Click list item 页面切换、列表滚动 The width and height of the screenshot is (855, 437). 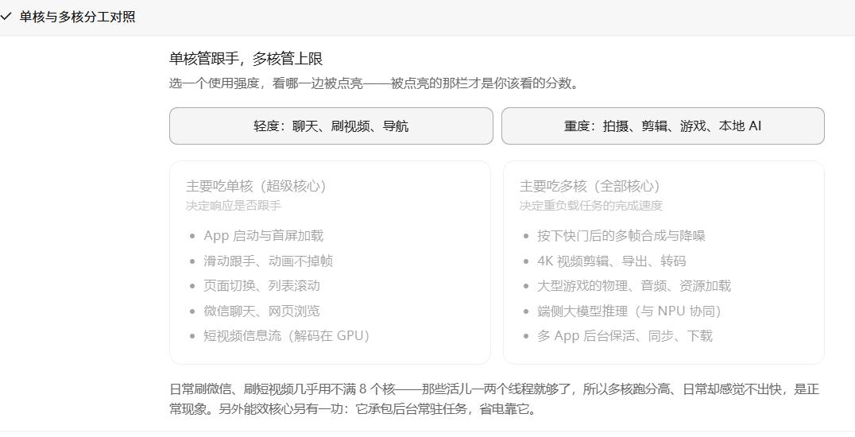click(x=261, y=286)
